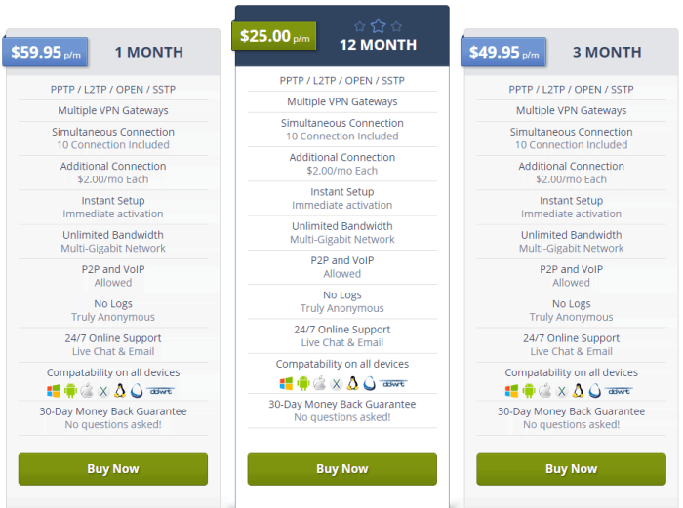Click Windows icon in 1 Month plan
Screen dimensions: 683x508
coord(53,391)
